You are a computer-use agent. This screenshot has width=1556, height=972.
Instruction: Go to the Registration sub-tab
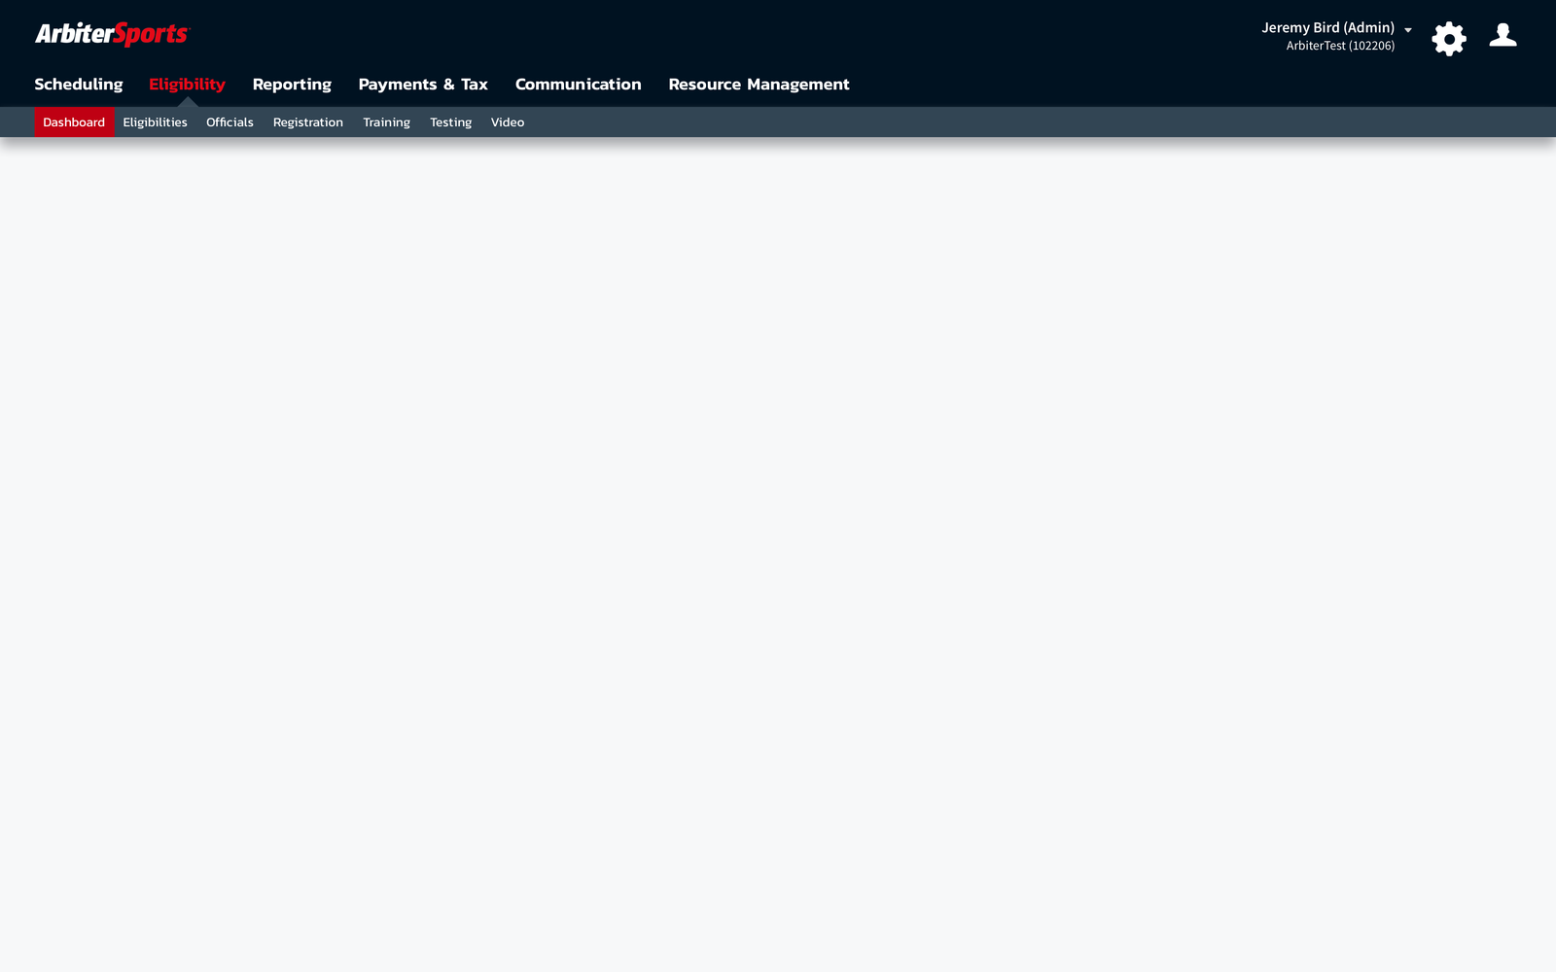point(308,122)
